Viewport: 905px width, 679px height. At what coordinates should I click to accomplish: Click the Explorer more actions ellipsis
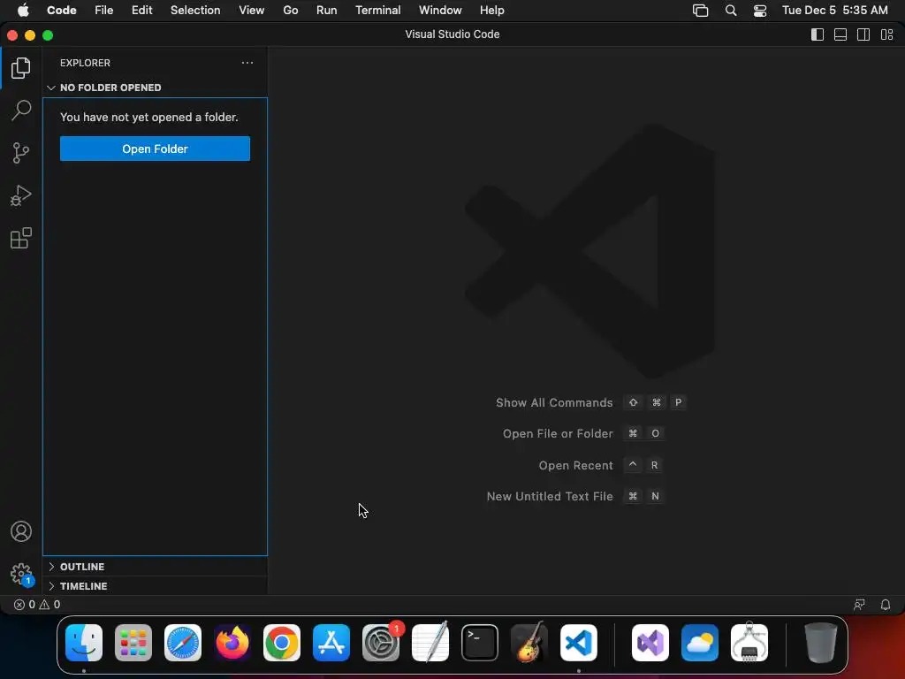247,63
